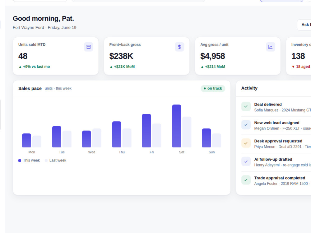Click the 'Priya Menon · Deal #D-2291' detail line
This screenshot has height=233, width=311.
(283, 147)
